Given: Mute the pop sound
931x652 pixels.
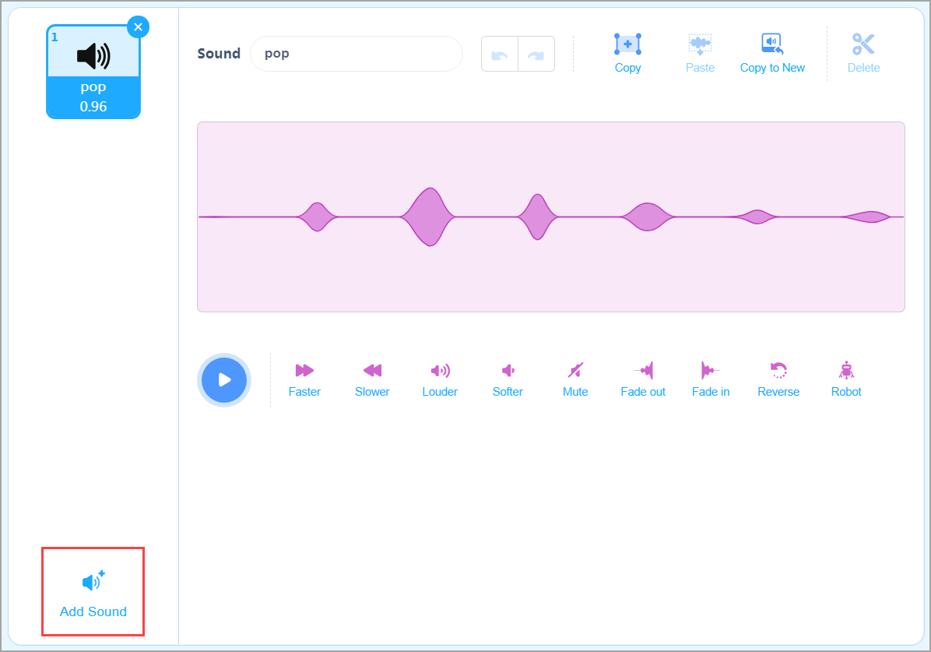Looking at the screenshot, I should pyautogui.click(x=574, y=379).
